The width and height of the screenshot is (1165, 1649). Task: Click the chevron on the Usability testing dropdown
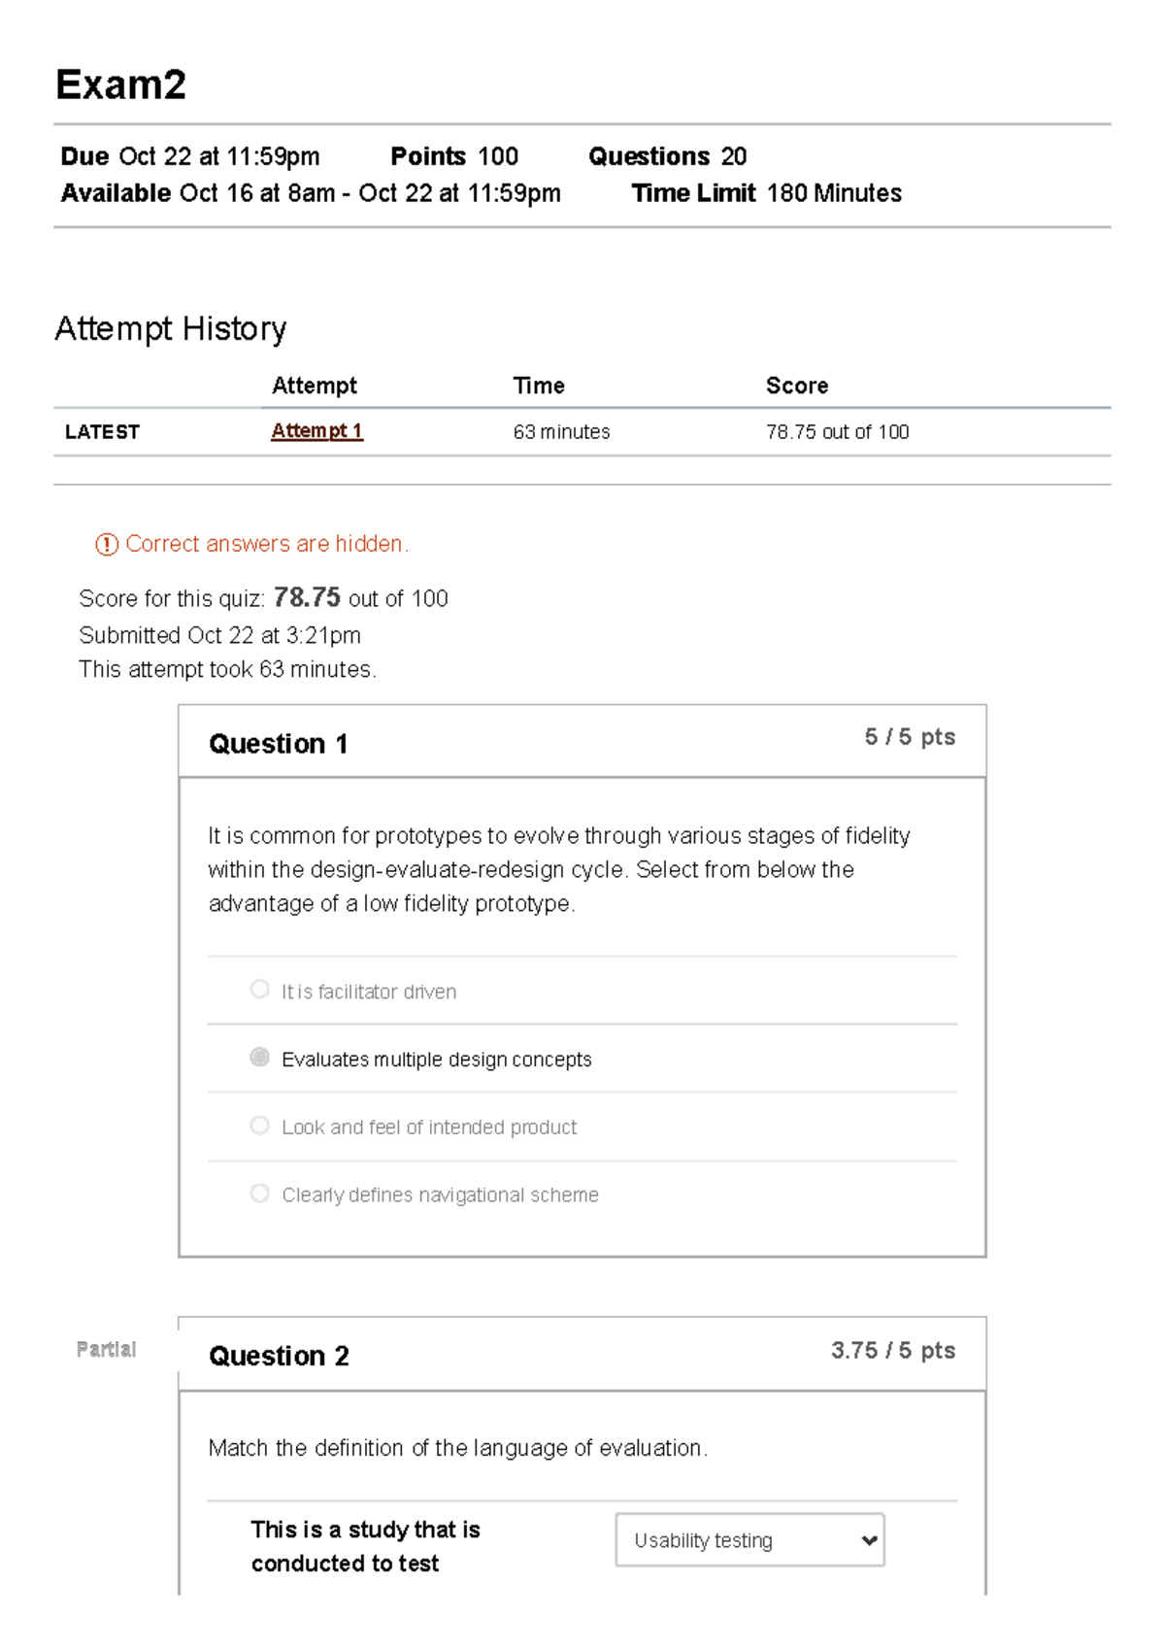pos(867,1540)
